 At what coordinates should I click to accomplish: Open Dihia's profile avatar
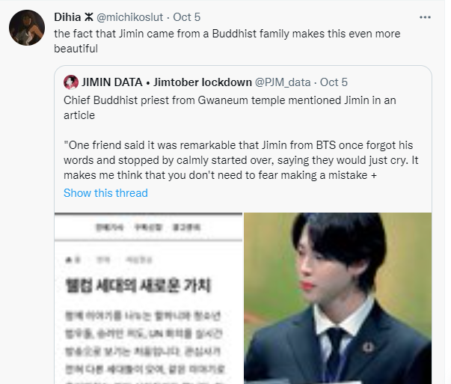pos(27,28)
